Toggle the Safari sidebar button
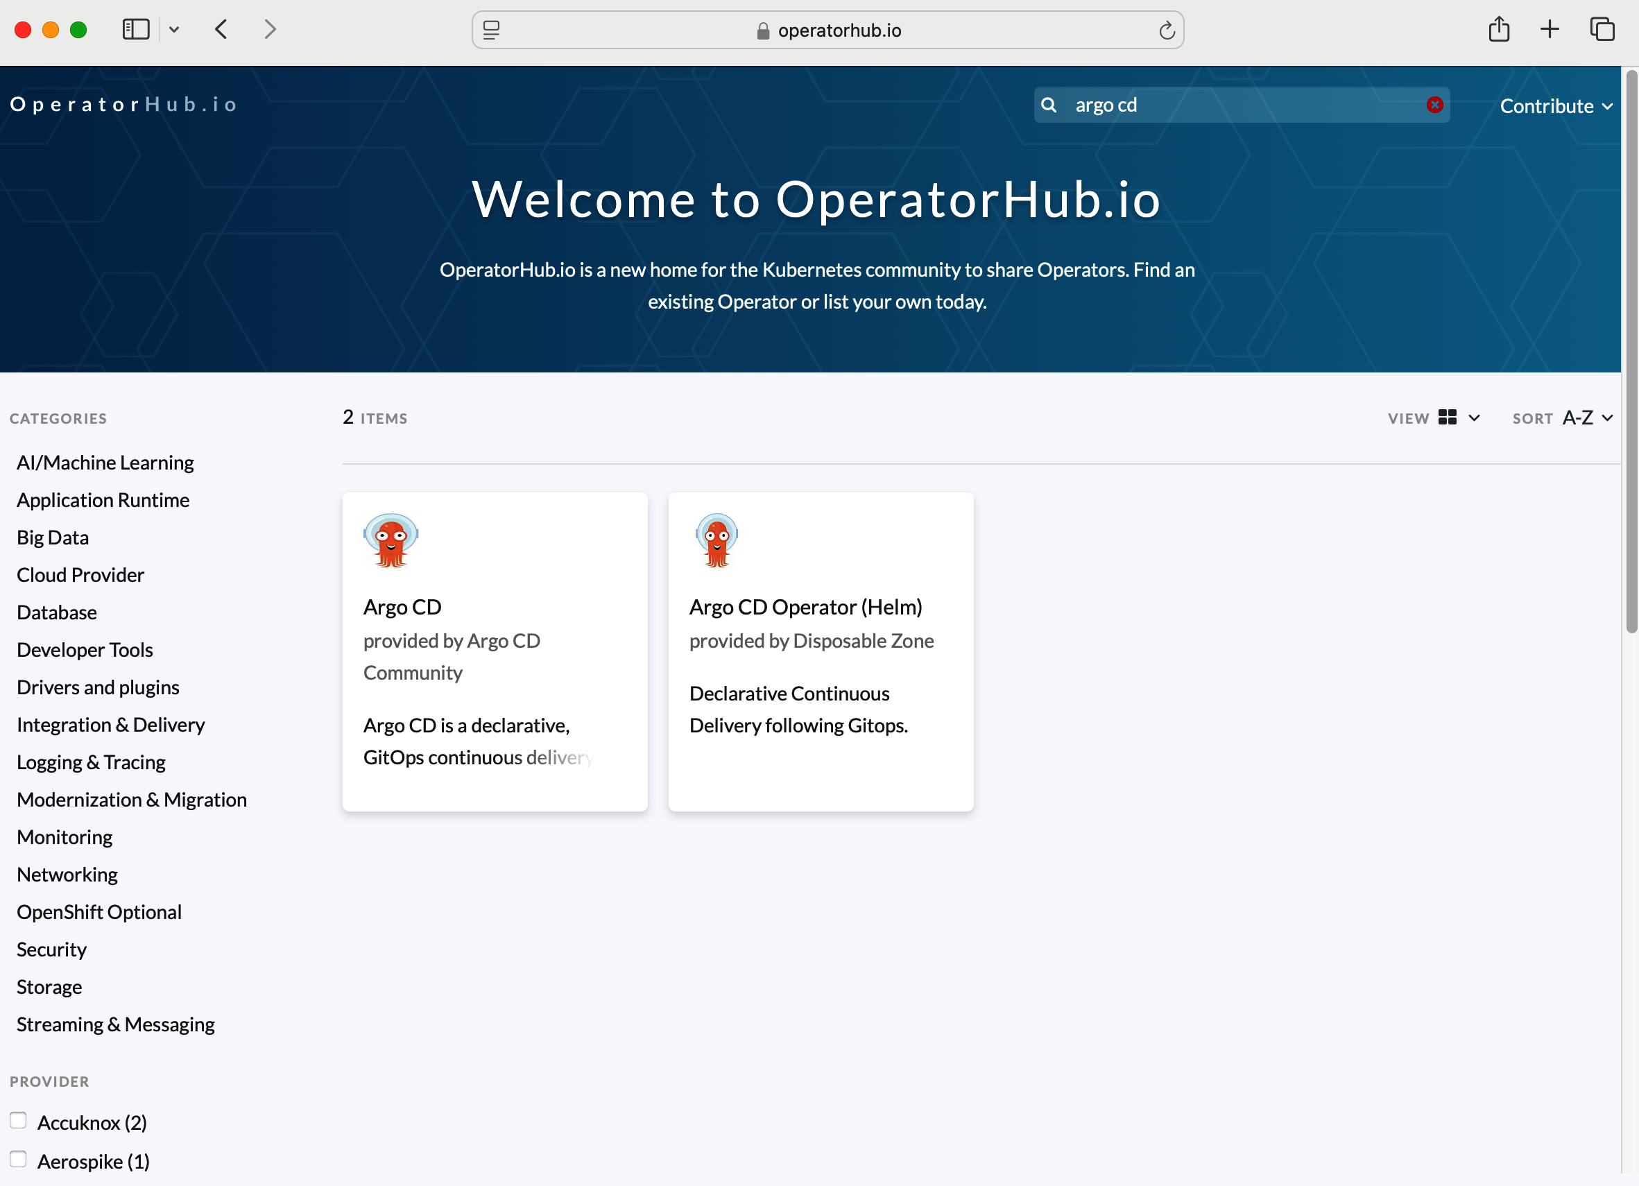This screenshot has width=1639, height=1186. (136, 30)
